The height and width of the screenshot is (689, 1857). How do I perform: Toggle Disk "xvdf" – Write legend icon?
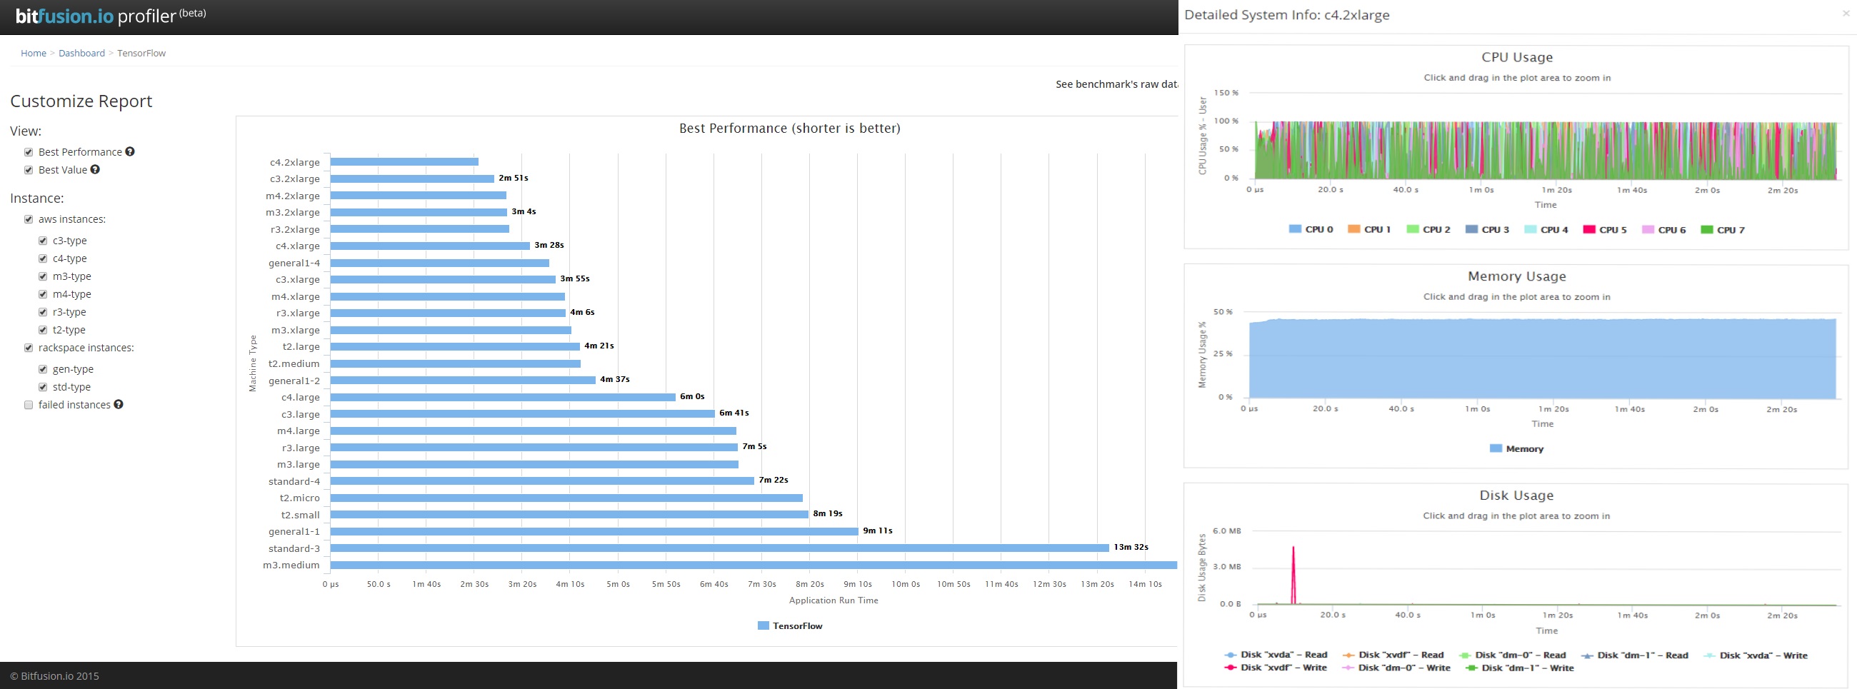[1231, 668]
